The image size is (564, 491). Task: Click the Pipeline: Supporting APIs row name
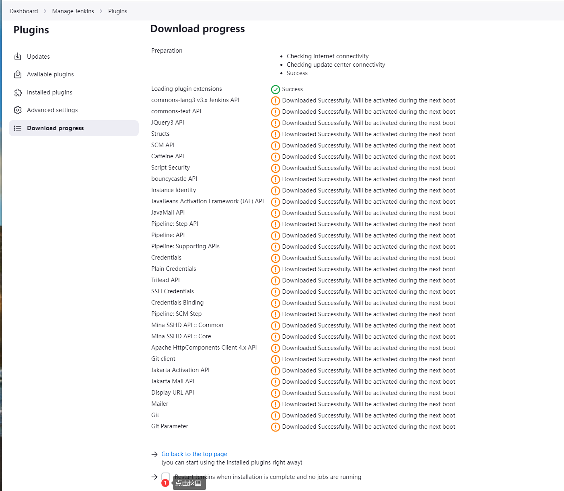coord(185,246)
